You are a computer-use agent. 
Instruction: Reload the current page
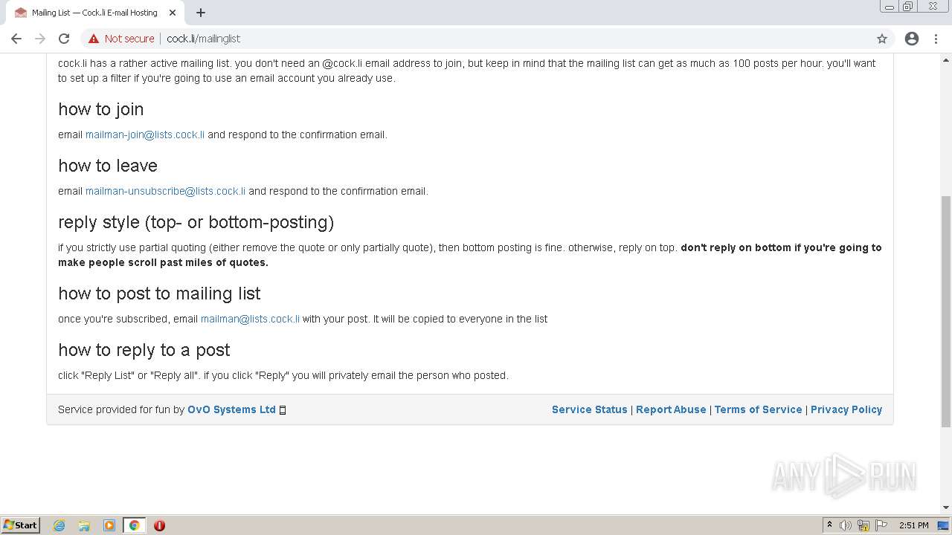coord(64,39)
